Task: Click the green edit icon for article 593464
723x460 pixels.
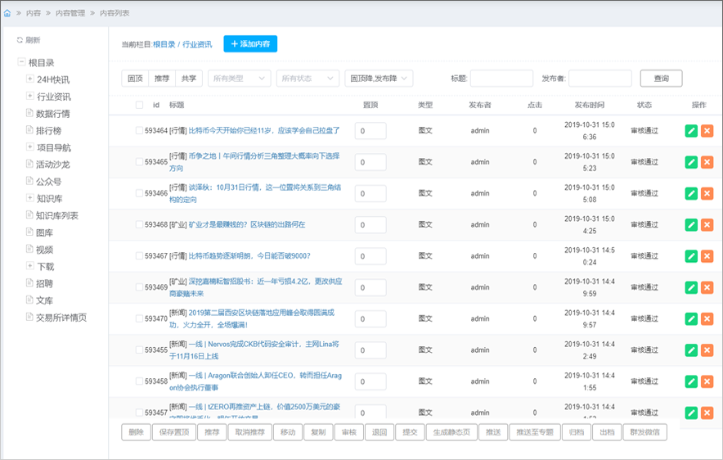Action: pyautogui.click(x=691, y=130)
